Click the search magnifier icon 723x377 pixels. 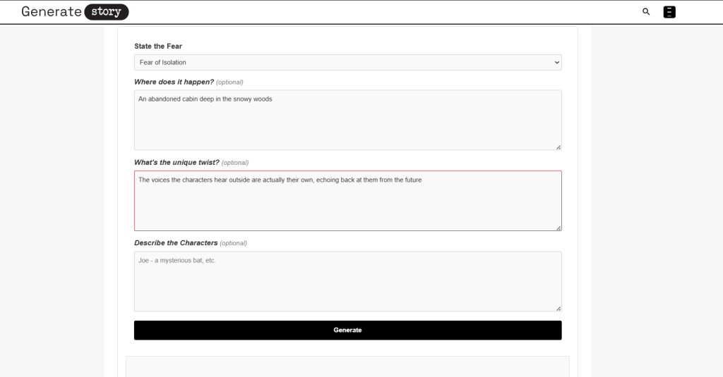click(645, 12)
